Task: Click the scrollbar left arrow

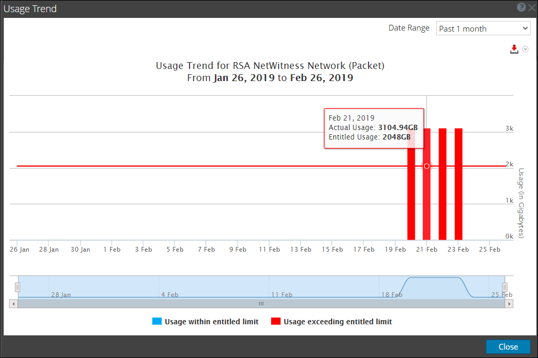Action: (13, 304)
